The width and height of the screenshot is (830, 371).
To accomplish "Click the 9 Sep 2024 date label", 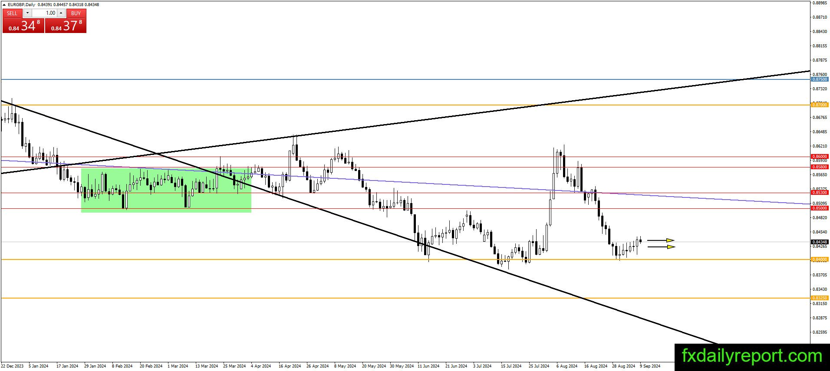I will coord(650,366).
